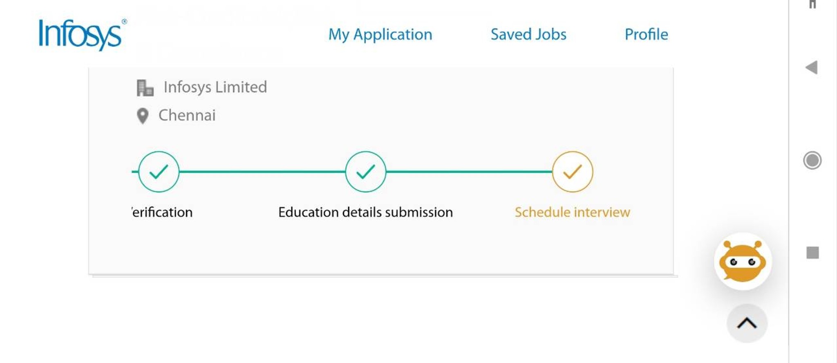The width and height of the screenshot is (837, 363).
Task: Go to Saved Jobs
Action: (x=528, y=34)
